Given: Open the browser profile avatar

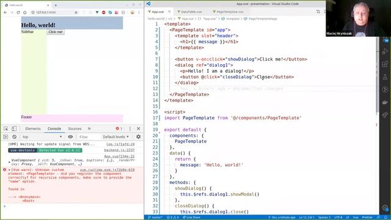Looking at the screenshot, I should pyautogui.click(x=133, y=12).
